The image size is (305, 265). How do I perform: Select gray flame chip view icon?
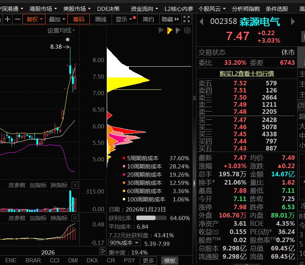tap(178, 30)
